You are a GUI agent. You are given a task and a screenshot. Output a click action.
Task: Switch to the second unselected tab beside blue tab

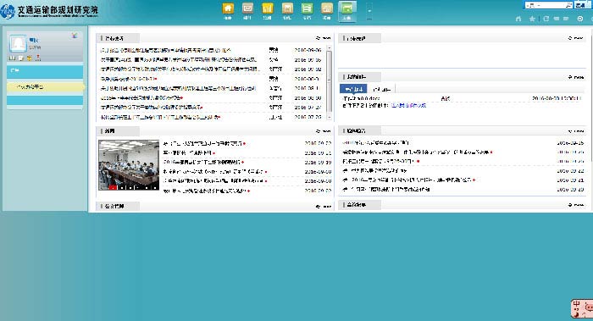381,89
